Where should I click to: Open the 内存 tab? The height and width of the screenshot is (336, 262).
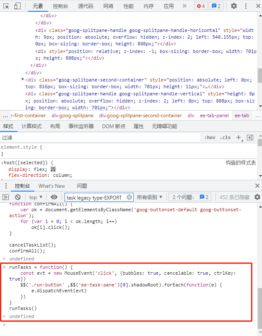tap(148, 6)
